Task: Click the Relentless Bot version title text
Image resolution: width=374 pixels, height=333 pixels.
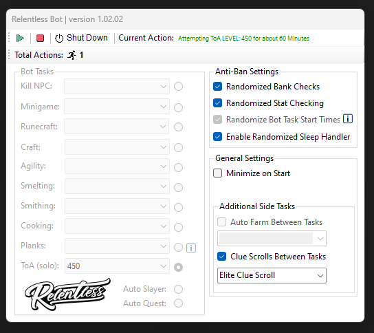Action: (x=67, y=19)
